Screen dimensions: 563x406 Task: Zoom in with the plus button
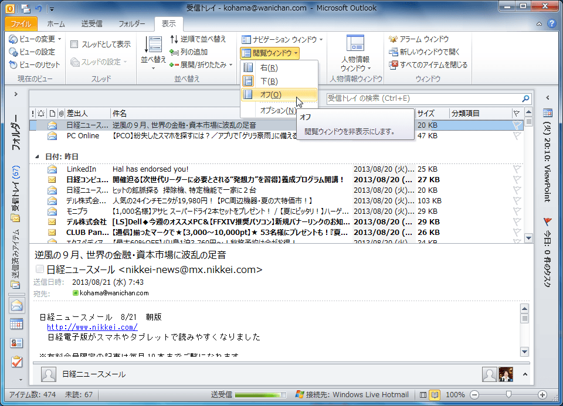point(542,395)
